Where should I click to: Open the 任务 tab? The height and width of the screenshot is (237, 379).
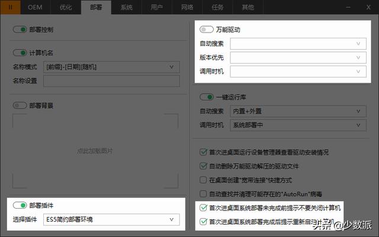pyautogui.click(x=217, y=7)
